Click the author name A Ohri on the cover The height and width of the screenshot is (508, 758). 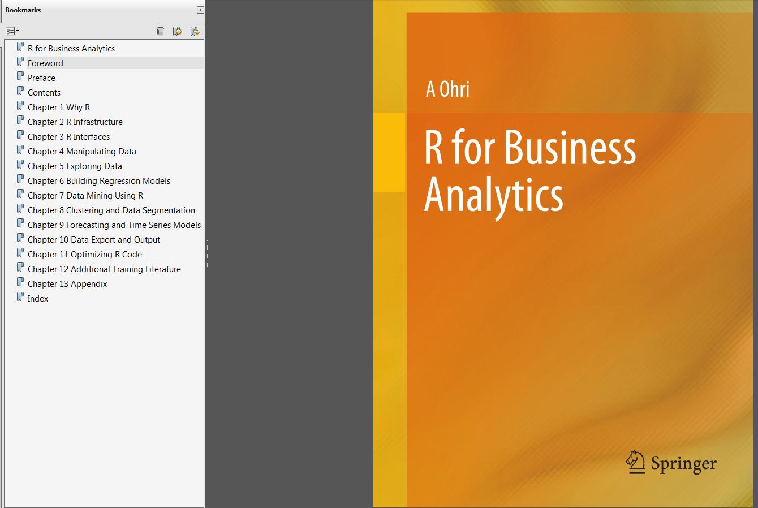[447, 89]
